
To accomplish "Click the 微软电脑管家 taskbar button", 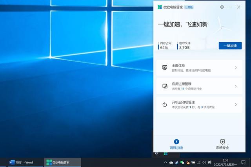I will (63, 162).
